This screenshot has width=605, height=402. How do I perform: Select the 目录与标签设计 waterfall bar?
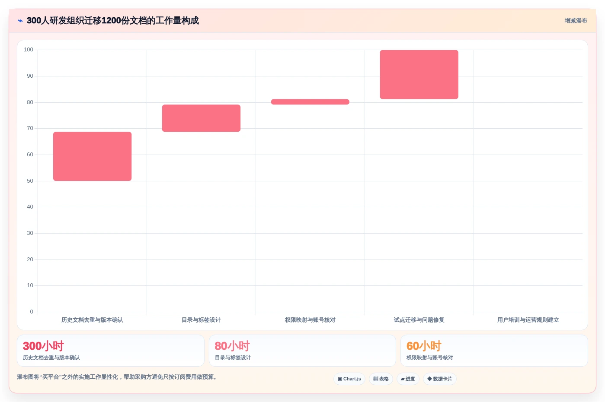click(x=201, y=118)
